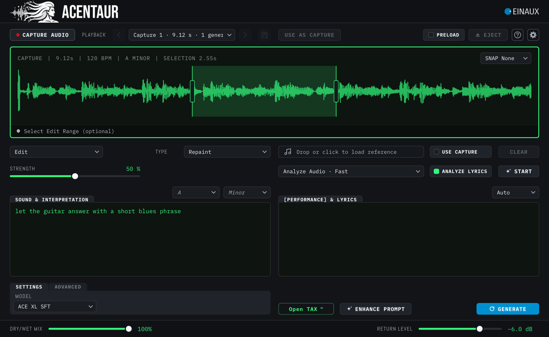Click Use As Capture button
Viewport: 549px width, 337px height.
(x=309, y=35)
